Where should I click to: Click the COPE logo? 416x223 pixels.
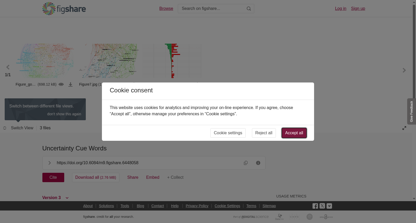click(294, 217)
